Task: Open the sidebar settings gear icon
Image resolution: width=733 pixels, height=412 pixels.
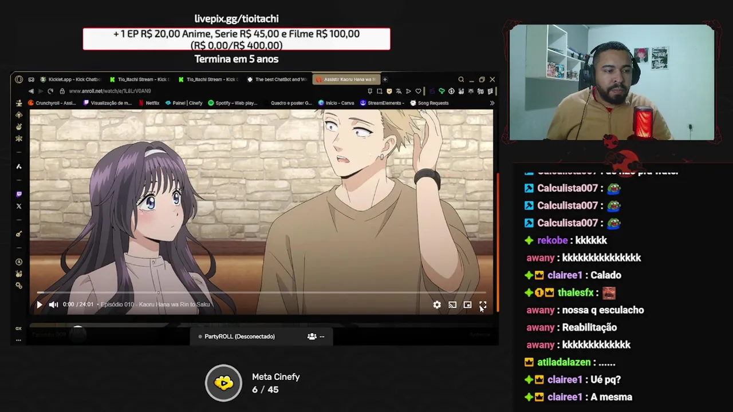Action: pyautogui.click(x=19, y=285)
